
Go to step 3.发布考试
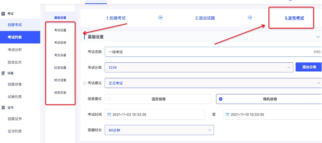tap(294, 18)
